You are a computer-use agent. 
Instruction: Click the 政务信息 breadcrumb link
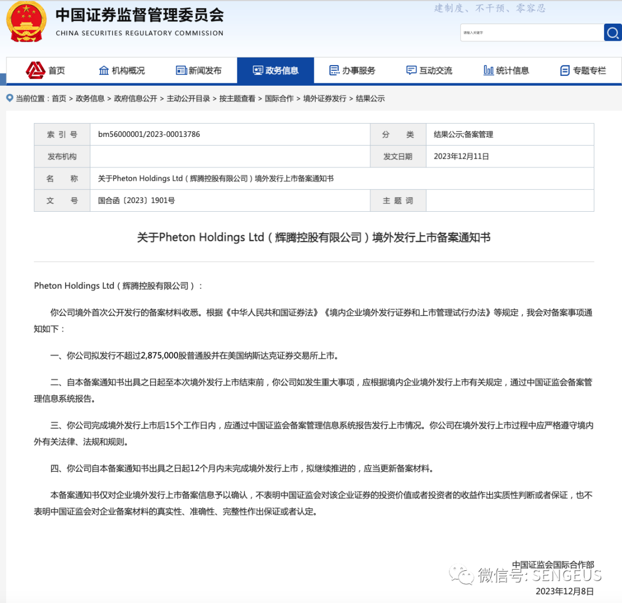click(x=90, y=98)
